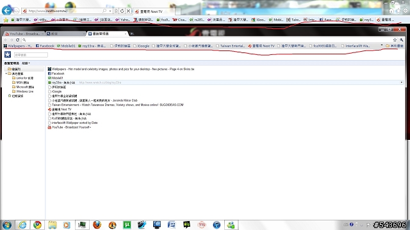Select bookmarks bar folder in tree

(16, 69)
